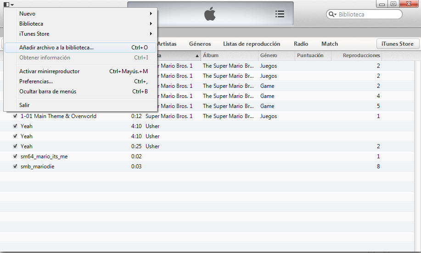
Task: Click Juegos genre in 1-01 Main Theme row
Action: tap(269, 116)
